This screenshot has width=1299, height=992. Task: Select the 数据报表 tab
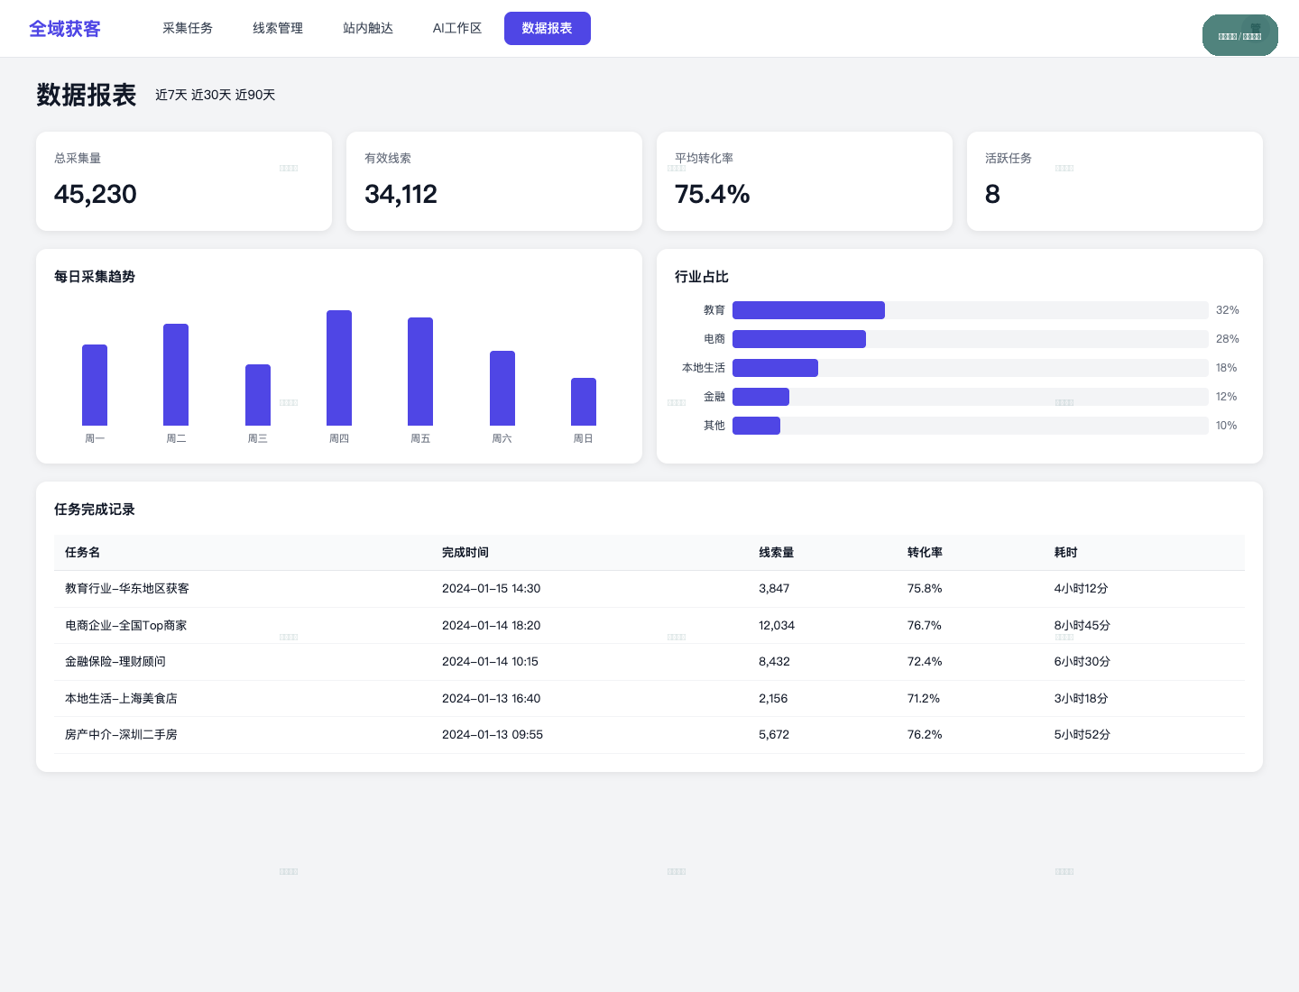click(548, 28)
